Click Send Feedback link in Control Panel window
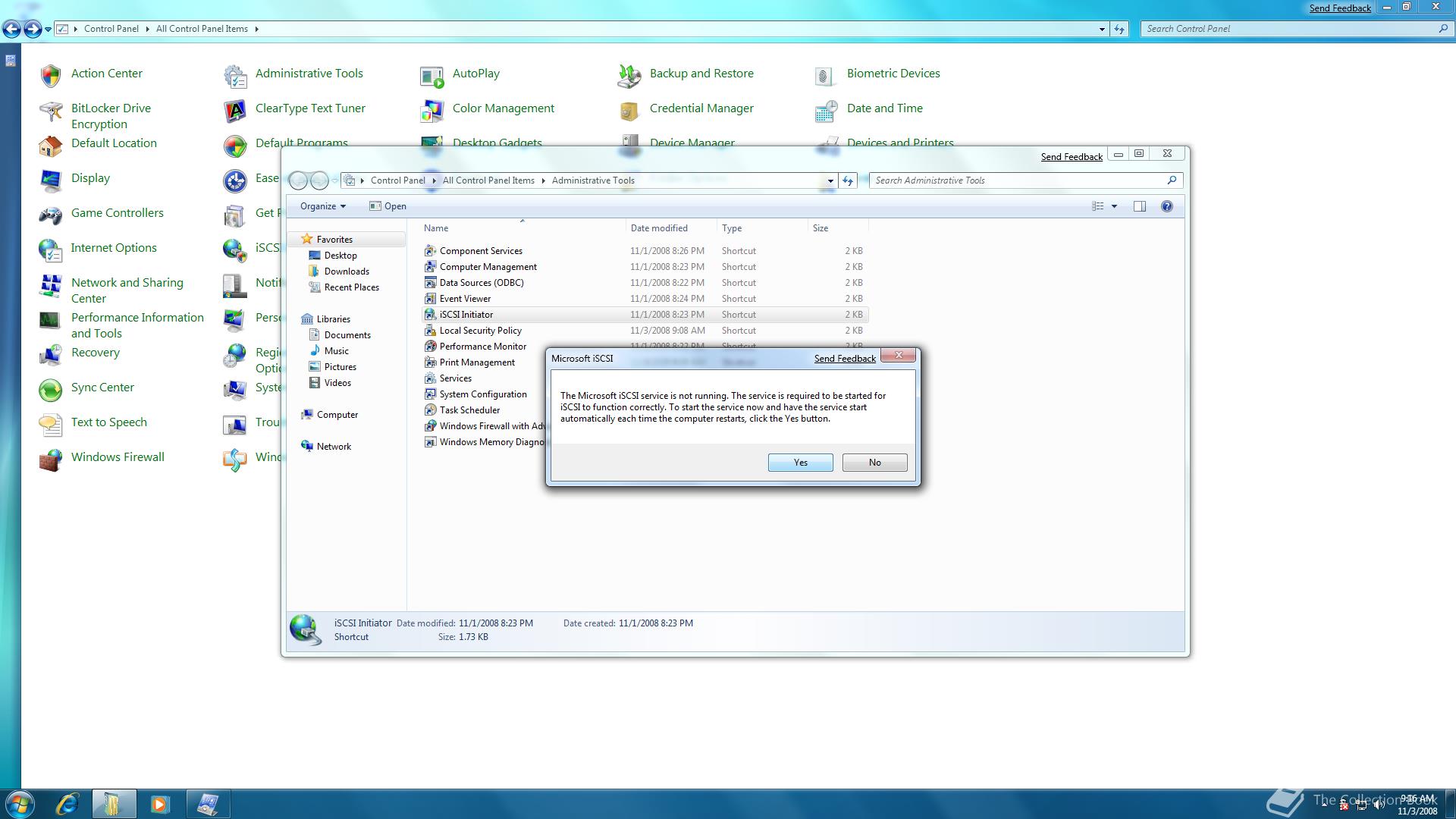This screenshot has height=819, width=1456. pos(1340,8)
